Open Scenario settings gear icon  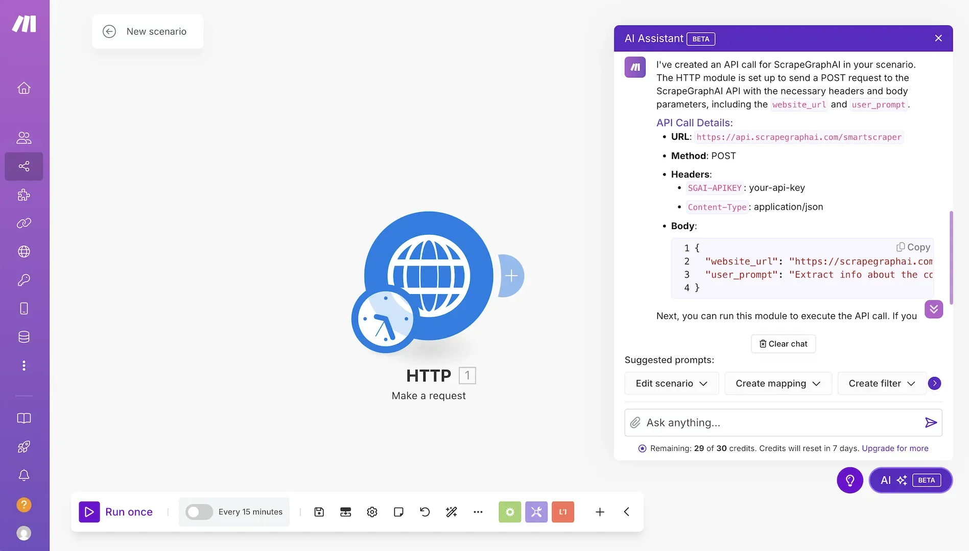point(372,512)
